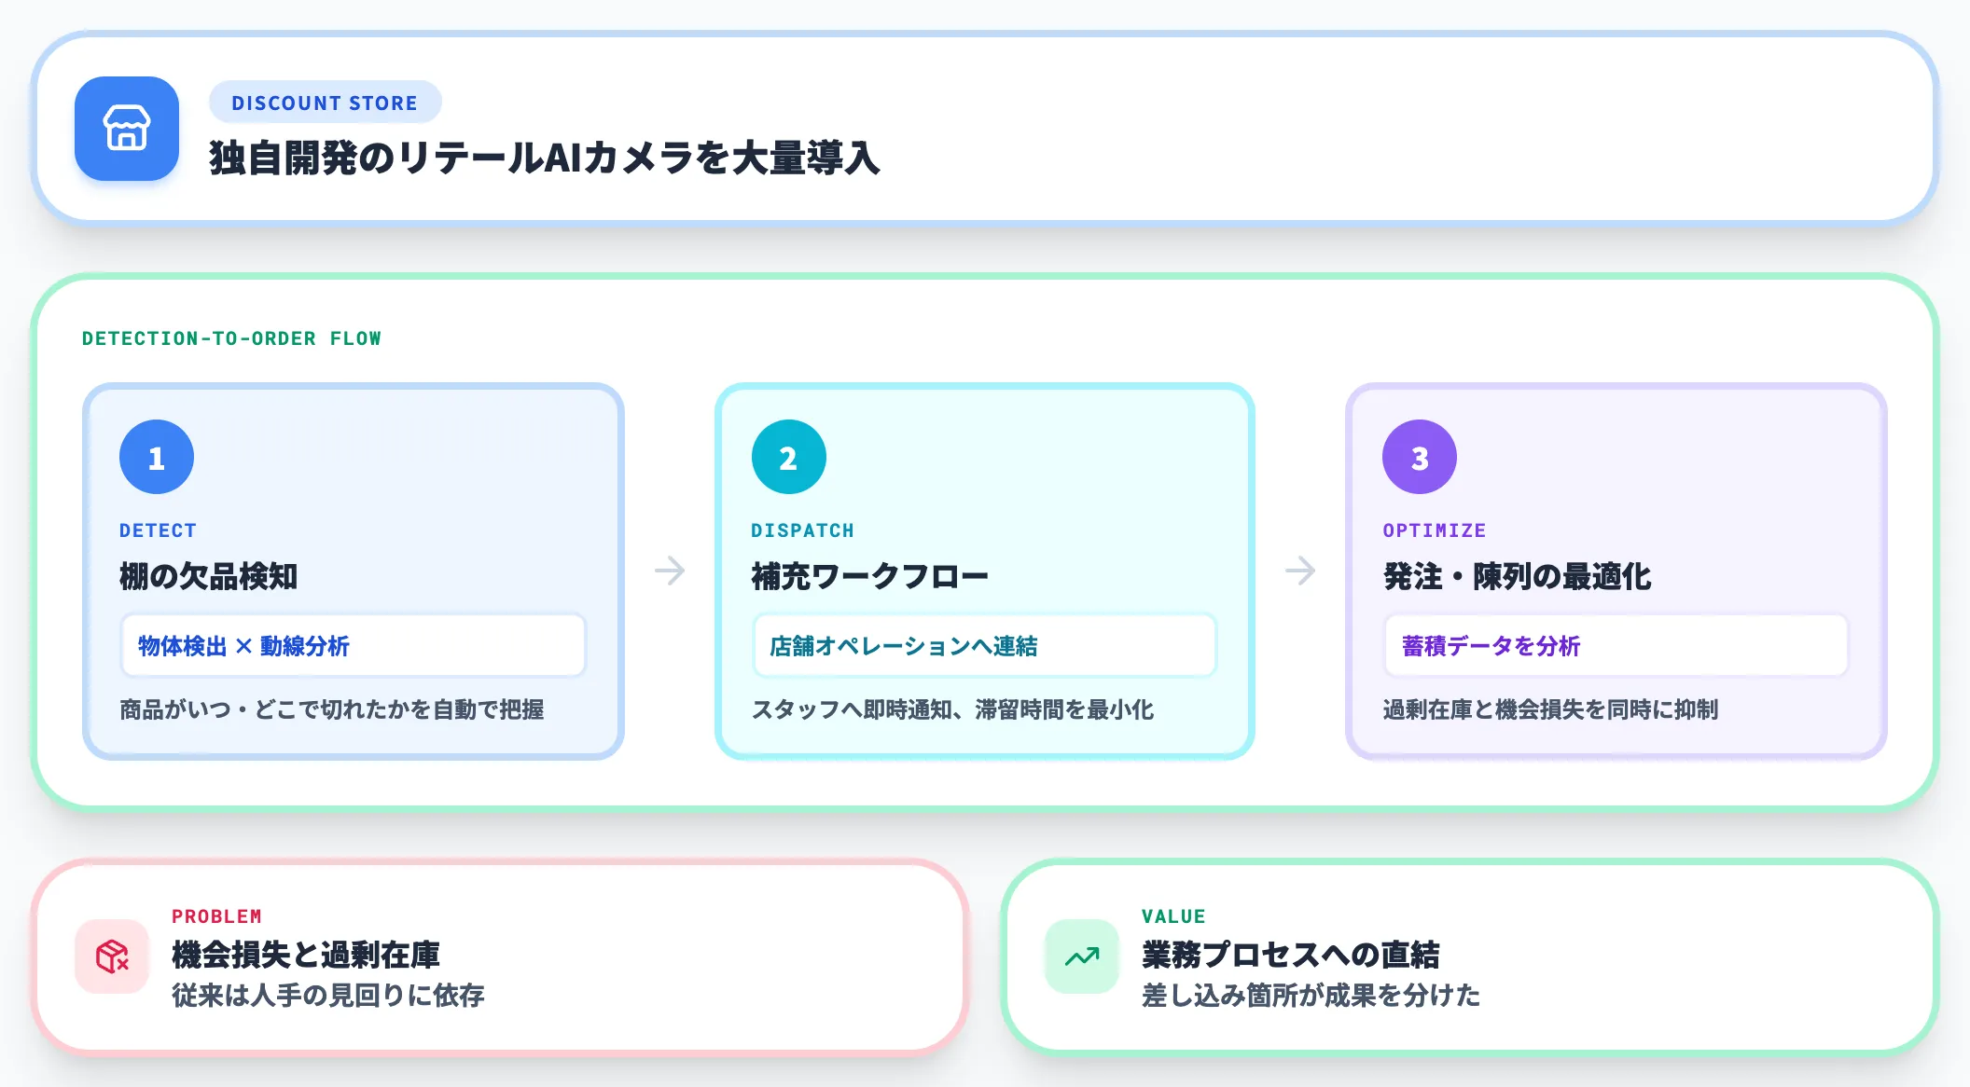Click the headline 独自開発のリテールAIカメラを大量導入
The height and width of the screenshot is (1087, 1970).
pyautogui.click(x=545, y=158)
